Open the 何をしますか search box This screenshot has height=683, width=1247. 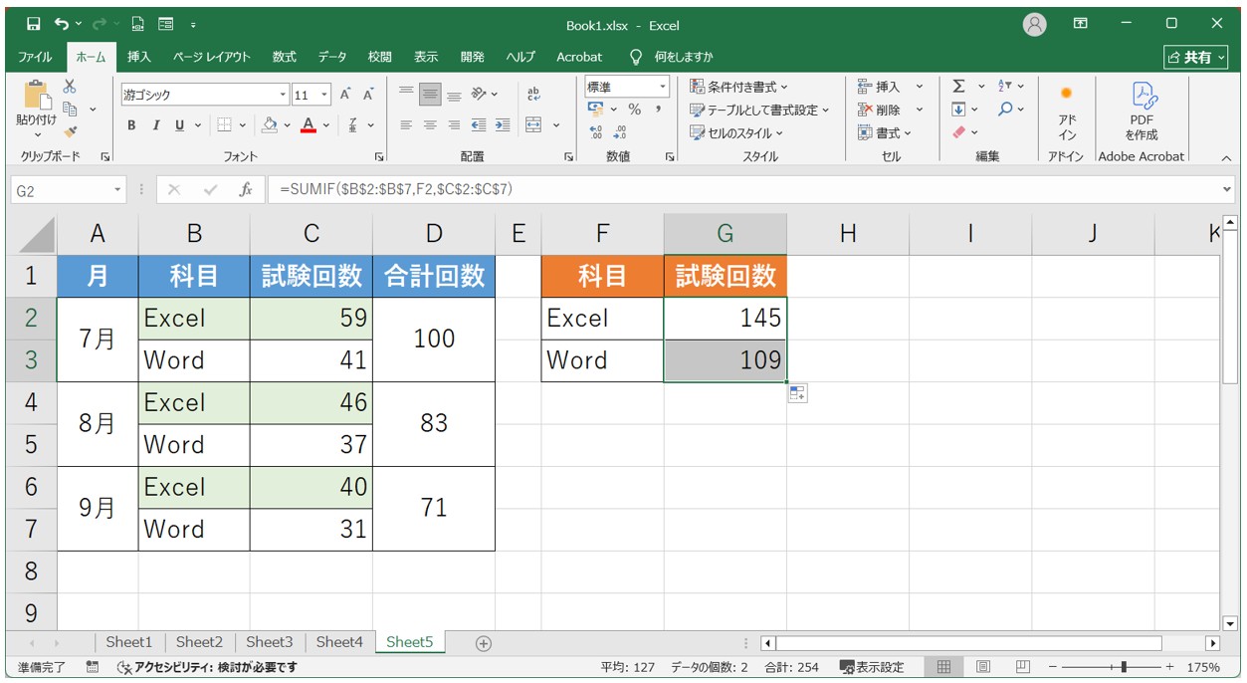673,57
